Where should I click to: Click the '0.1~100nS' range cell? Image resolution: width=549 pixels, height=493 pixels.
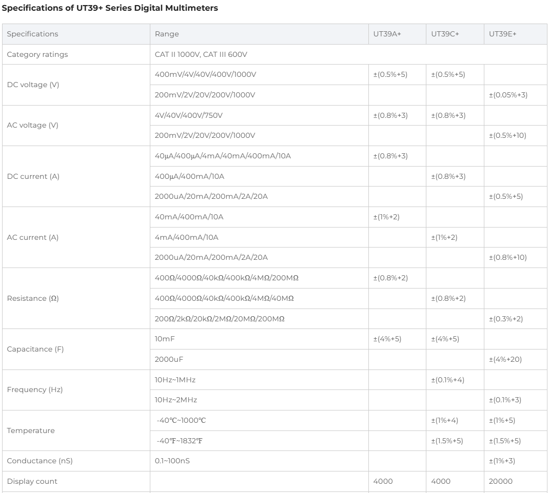tap(259, 461)
